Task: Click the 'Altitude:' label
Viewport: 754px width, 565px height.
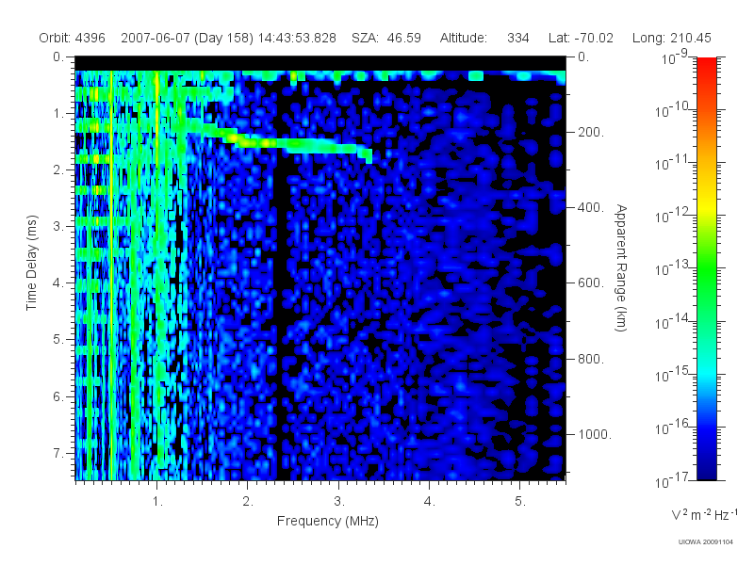Action: click(464, 38)
